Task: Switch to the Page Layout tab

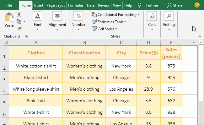Action: click(56, 5)
